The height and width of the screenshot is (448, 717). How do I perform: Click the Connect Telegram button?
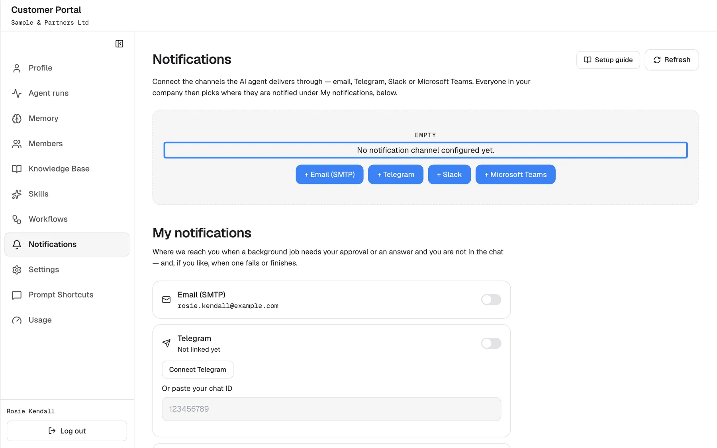[x=198, y=370]
